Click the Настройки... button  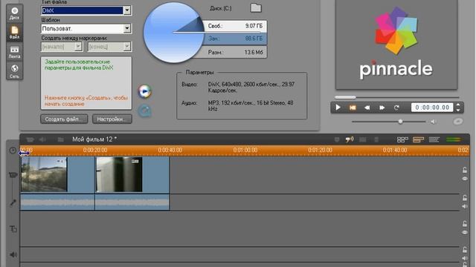click(112, 119)
